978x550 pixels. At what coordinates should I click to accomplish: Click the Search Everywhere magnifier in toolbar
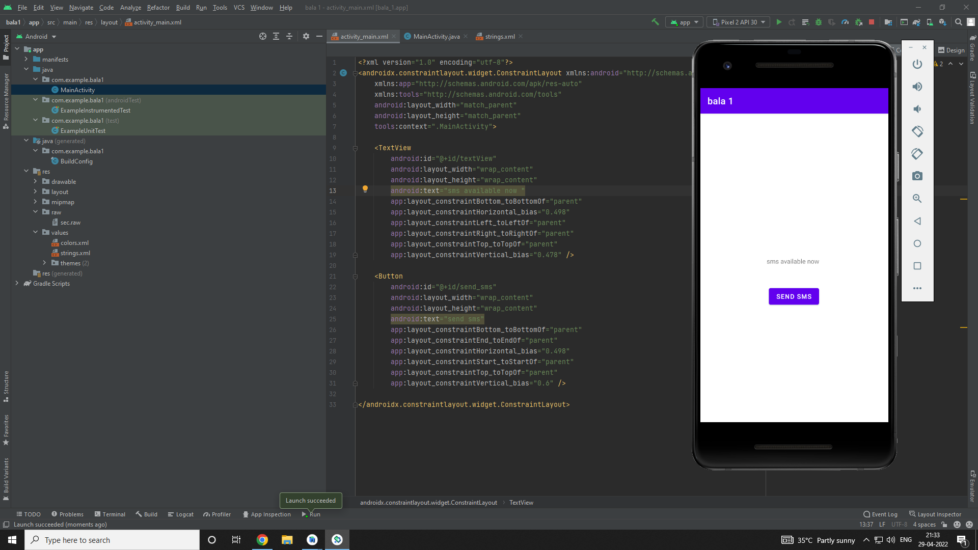click(958, 22)
